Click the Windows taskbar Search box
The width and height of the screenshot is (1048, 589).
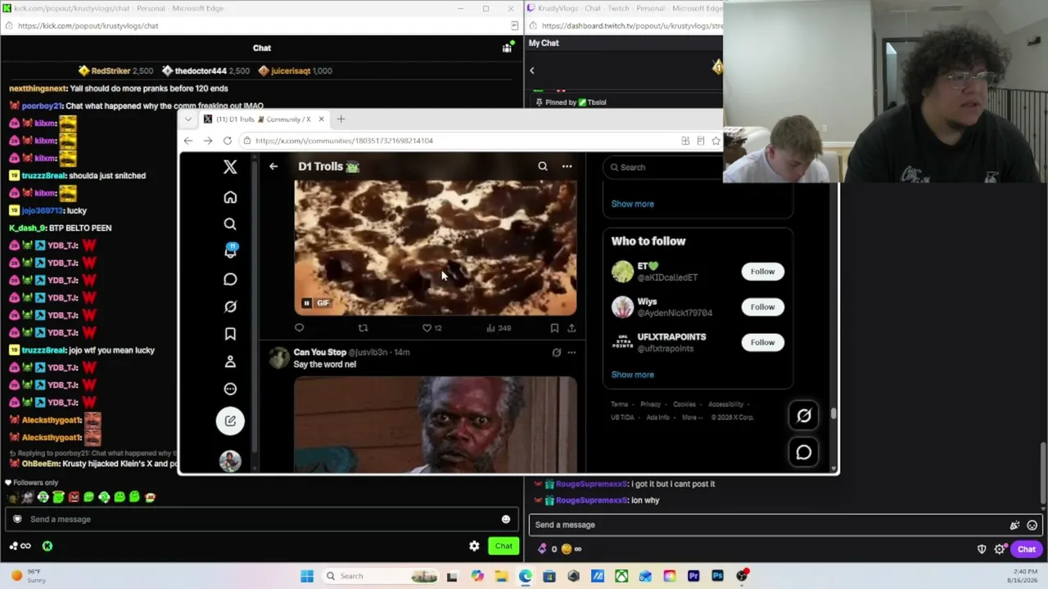pos(381,577)
